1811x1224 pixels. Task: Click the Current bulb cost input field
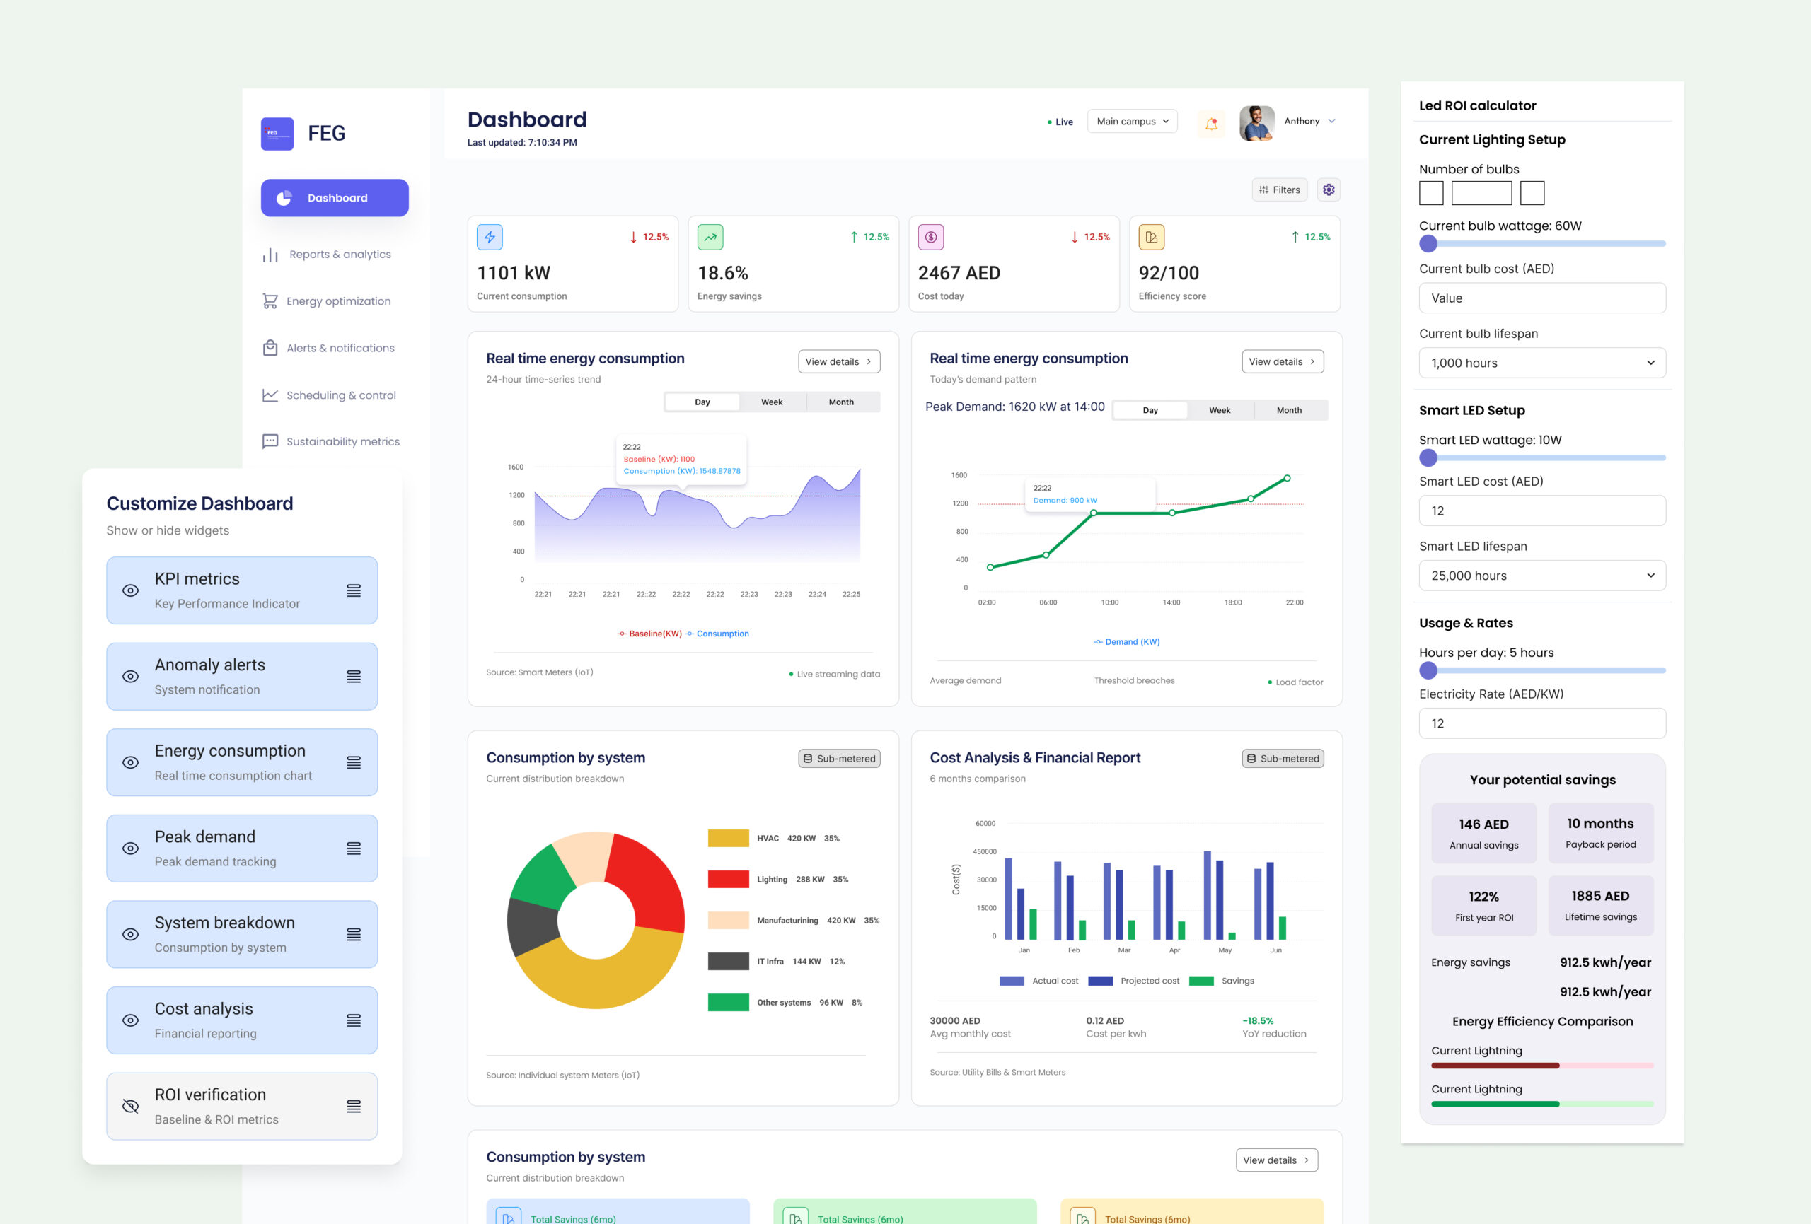tap(1541, 298)
